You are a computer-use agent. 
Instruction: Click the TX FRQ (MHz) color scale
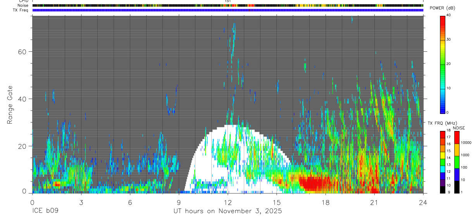442,162
